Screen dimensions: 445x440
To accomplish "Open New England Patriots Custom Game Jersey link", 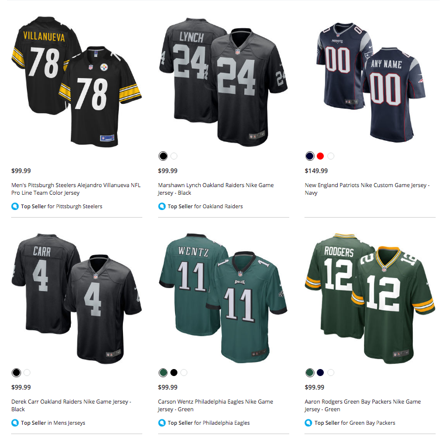I will pos(367,189).
